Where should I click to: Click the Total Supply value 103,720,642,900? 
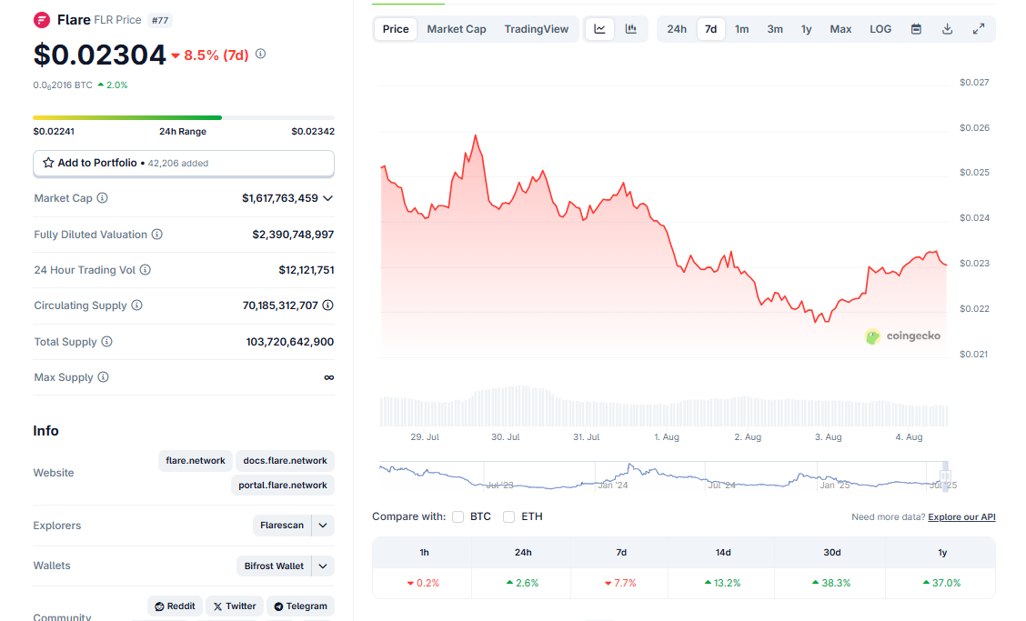click(290, 342)
